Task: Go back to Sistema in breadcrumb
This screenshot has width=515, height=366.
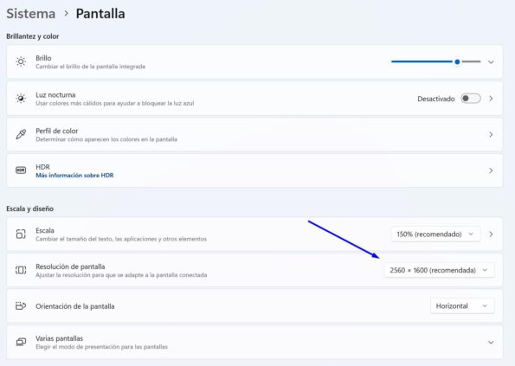Action: point(31,14)
